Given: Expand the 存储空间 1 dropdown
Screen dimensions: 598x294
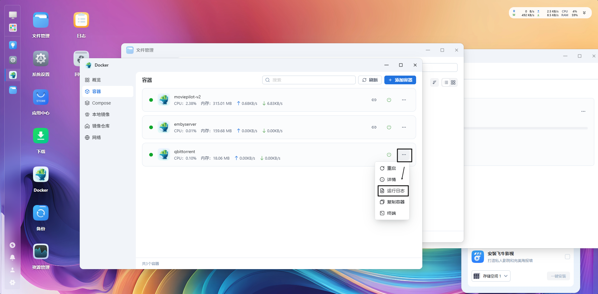Looking at the screenshot, I should pos(491,276).
